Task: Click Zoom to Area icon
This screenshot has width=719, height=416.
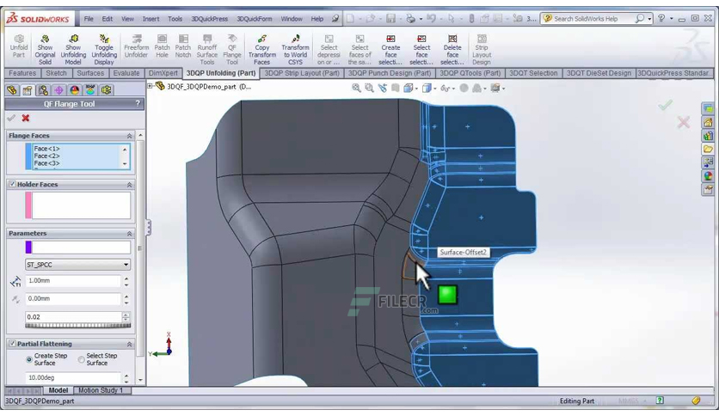Action: (x=369, y=88)
